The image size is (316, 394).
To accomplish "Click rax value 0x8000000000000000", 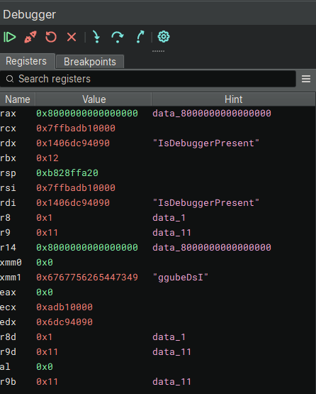I will [87, 114].
